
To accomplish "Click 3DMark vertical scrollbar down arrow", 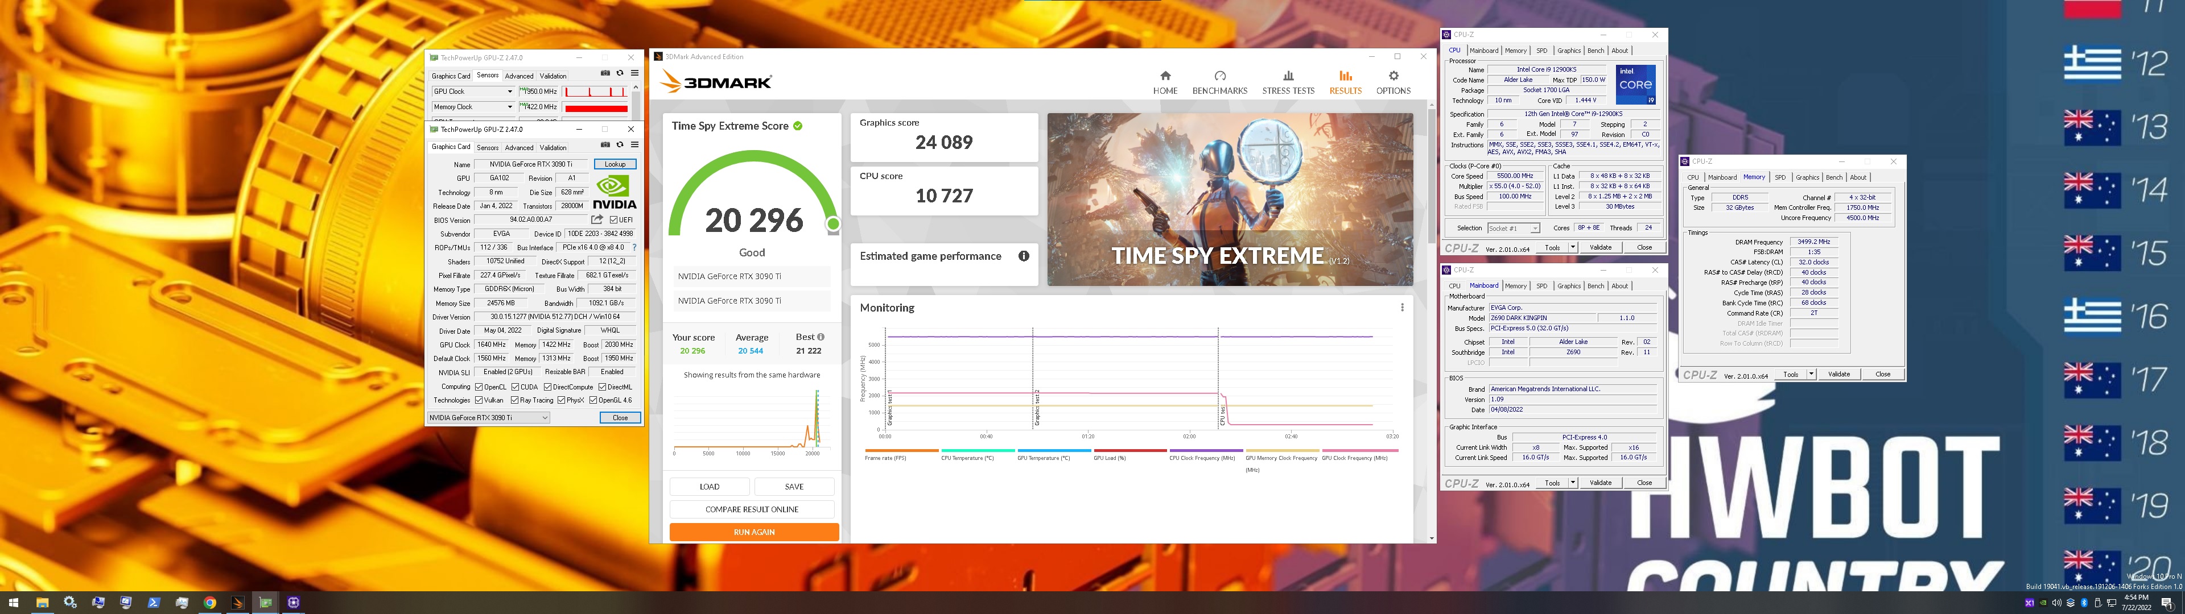I will click(1432, 538).
